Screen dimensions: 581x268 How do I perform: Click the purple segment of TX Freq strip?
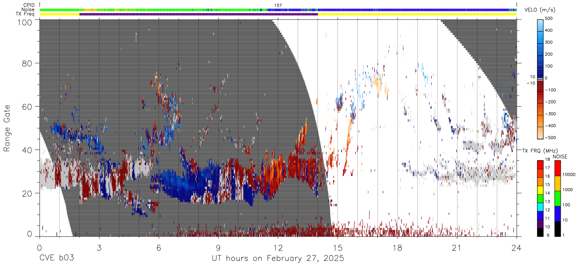pos(199,14)
